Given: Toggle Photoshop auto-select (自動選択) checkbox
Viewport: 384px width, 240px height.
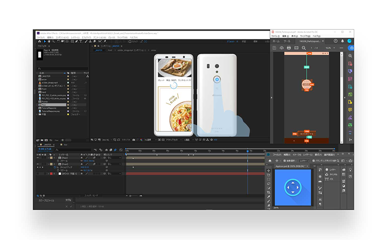Looking at the screenshot, I should point(284,161).
